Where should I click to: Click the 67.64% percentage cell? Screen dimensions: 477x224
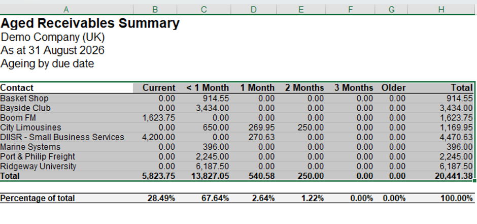point(203,199)
